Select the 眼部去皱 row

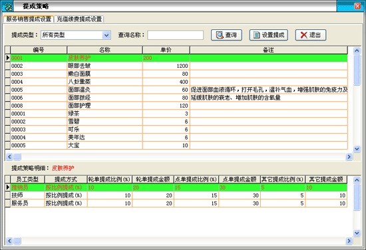tap(176, 66)
